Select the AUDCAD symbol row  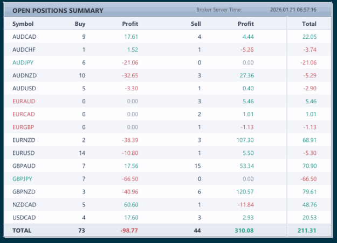tap(167, 37)
